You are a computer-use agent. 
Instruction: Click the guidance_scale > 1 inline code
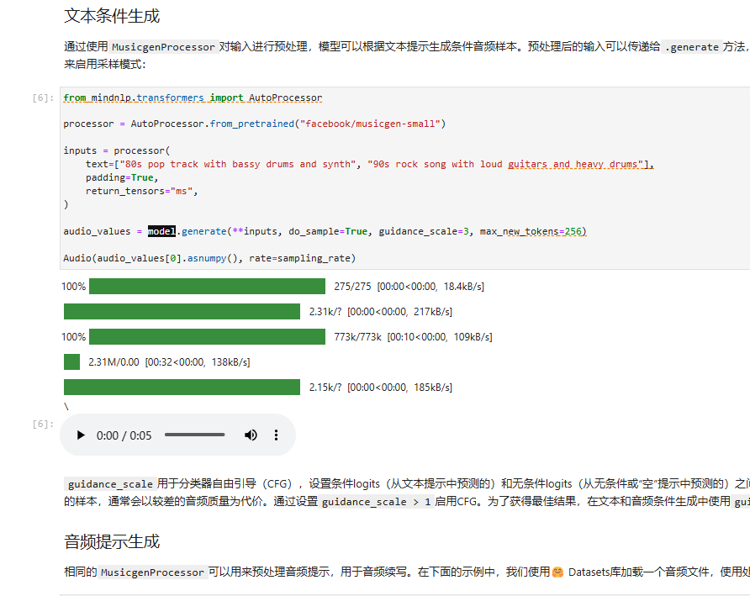coord(376,502)
